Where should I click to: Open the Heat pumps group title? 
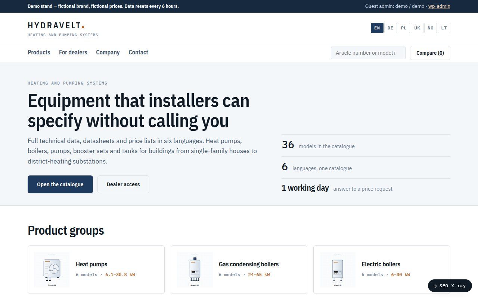pyautogui.click(x=91, y=264)
